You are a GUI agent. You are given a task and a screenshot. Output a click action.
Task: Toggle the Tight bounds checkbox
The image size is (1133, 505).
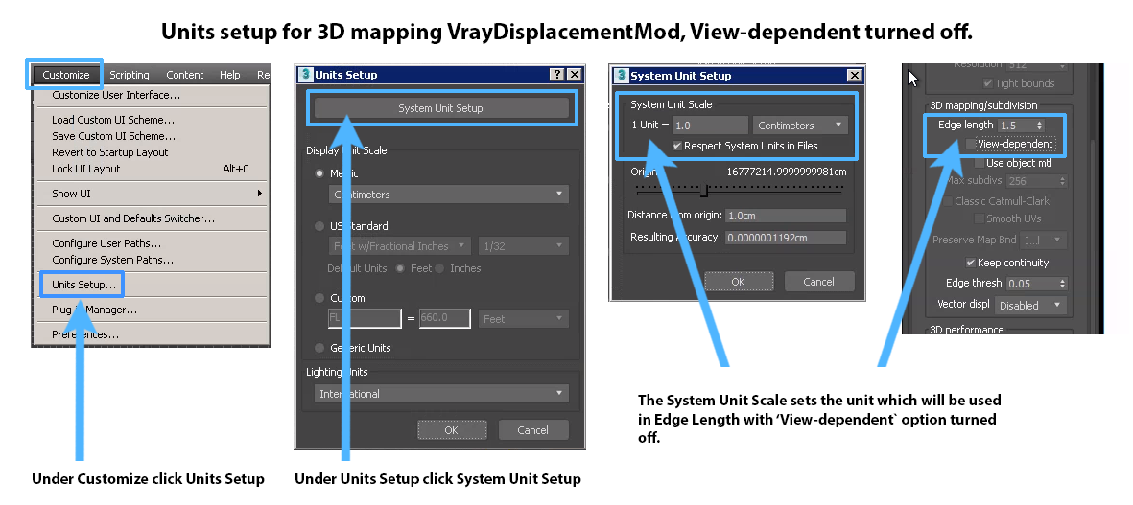pyautogui.click(x=988, y=83)
